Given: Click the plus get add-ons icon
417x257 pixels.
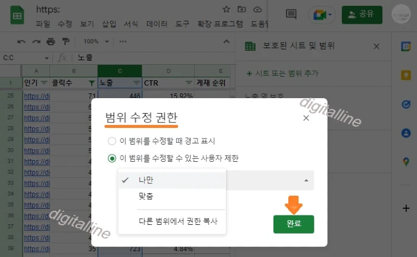Looking at the screenshot, I should coord(406,208).
